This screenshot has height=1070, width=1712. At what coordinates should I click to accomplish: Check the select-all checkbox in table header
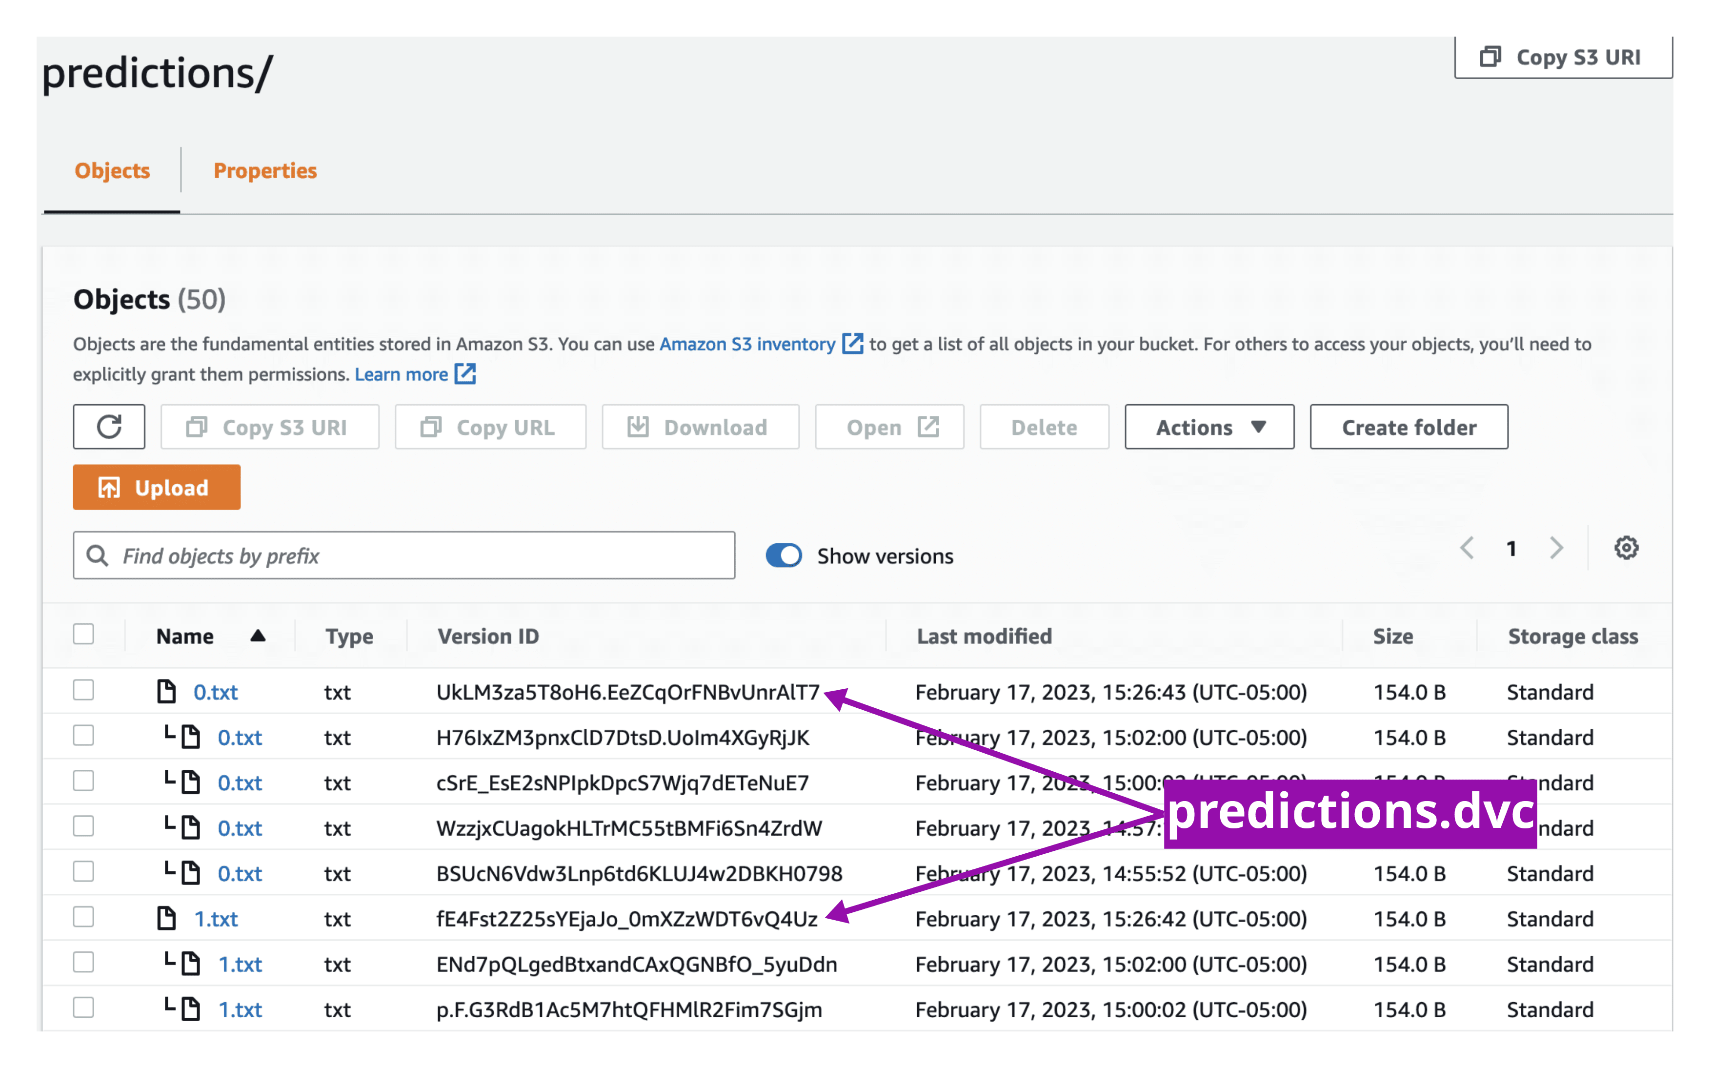(x=83, y=634)
